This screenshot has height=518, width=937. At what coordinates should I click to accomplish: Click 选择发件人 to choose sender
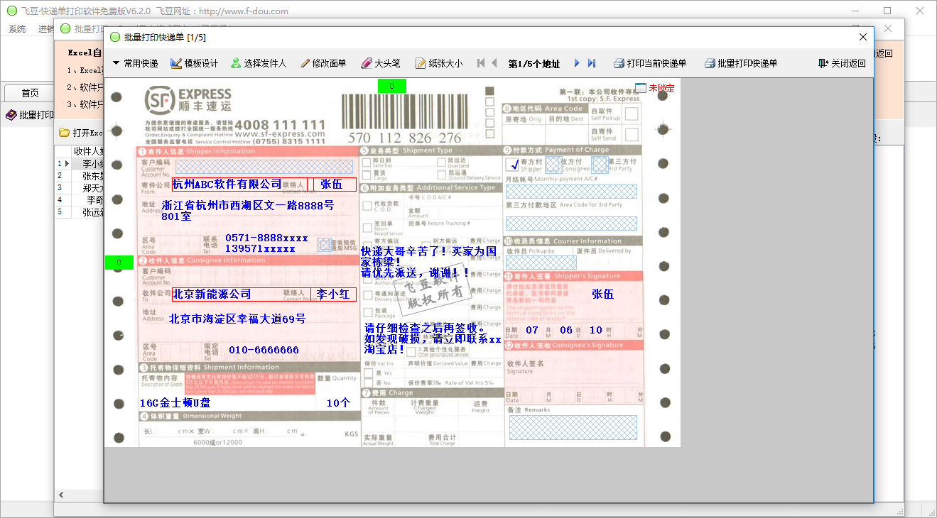259,63
